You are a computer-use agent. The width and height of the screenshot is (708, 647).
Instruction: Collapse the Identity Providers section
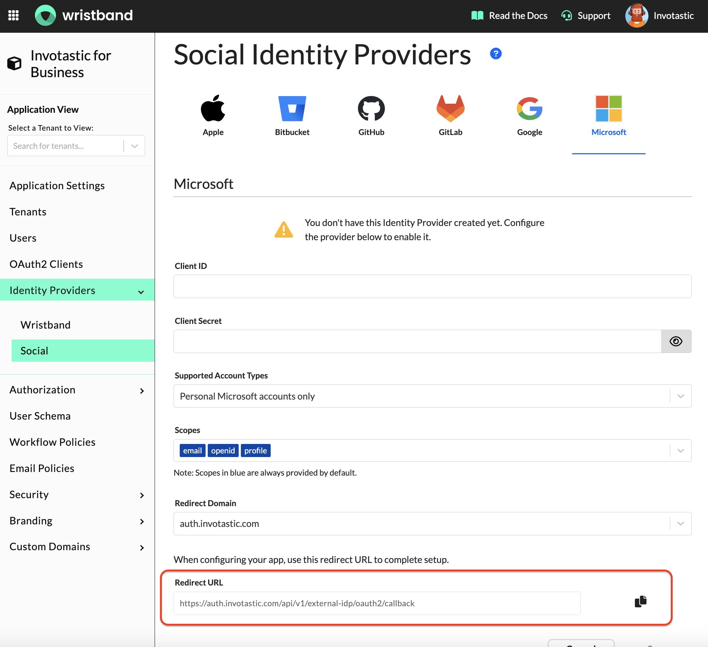141,292
